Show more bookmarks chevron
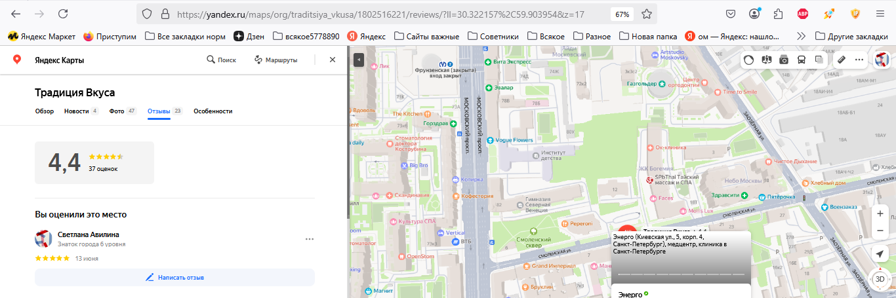This screenshot has height=298, width=896. (x=801, y=37)
